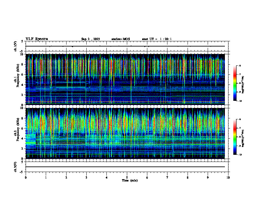Click time axis tick label "6"
257x199 pixels.
point(147,178)
